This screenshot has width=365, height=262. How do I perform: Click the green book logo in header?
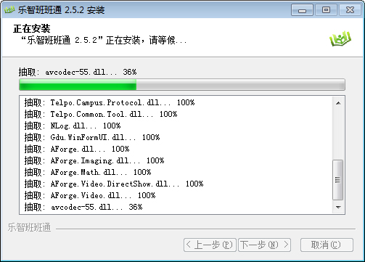pyautogui.click(x=340, y=39)
